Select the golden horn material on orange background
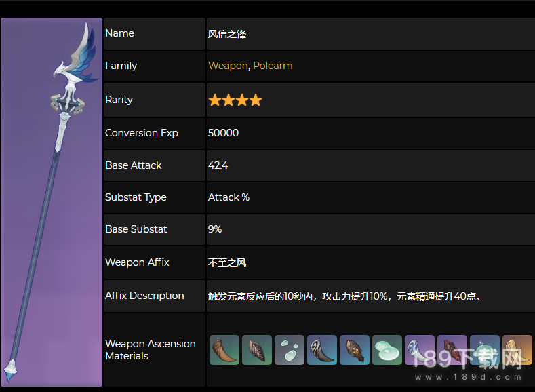Image resolution: width=535 pixels, height=392 pixels. [x=517, y=350]
